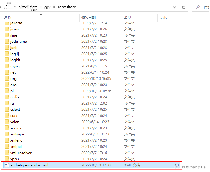Select the sslext folder icon
Image resolution: width=210 pixels, height=172 pixels.
7,109
